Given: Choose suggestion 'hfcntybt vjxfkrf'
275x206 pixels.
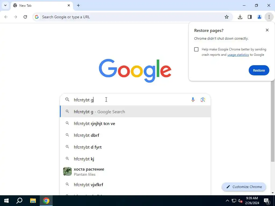Looking at the screenshot, I should (135, 185).
